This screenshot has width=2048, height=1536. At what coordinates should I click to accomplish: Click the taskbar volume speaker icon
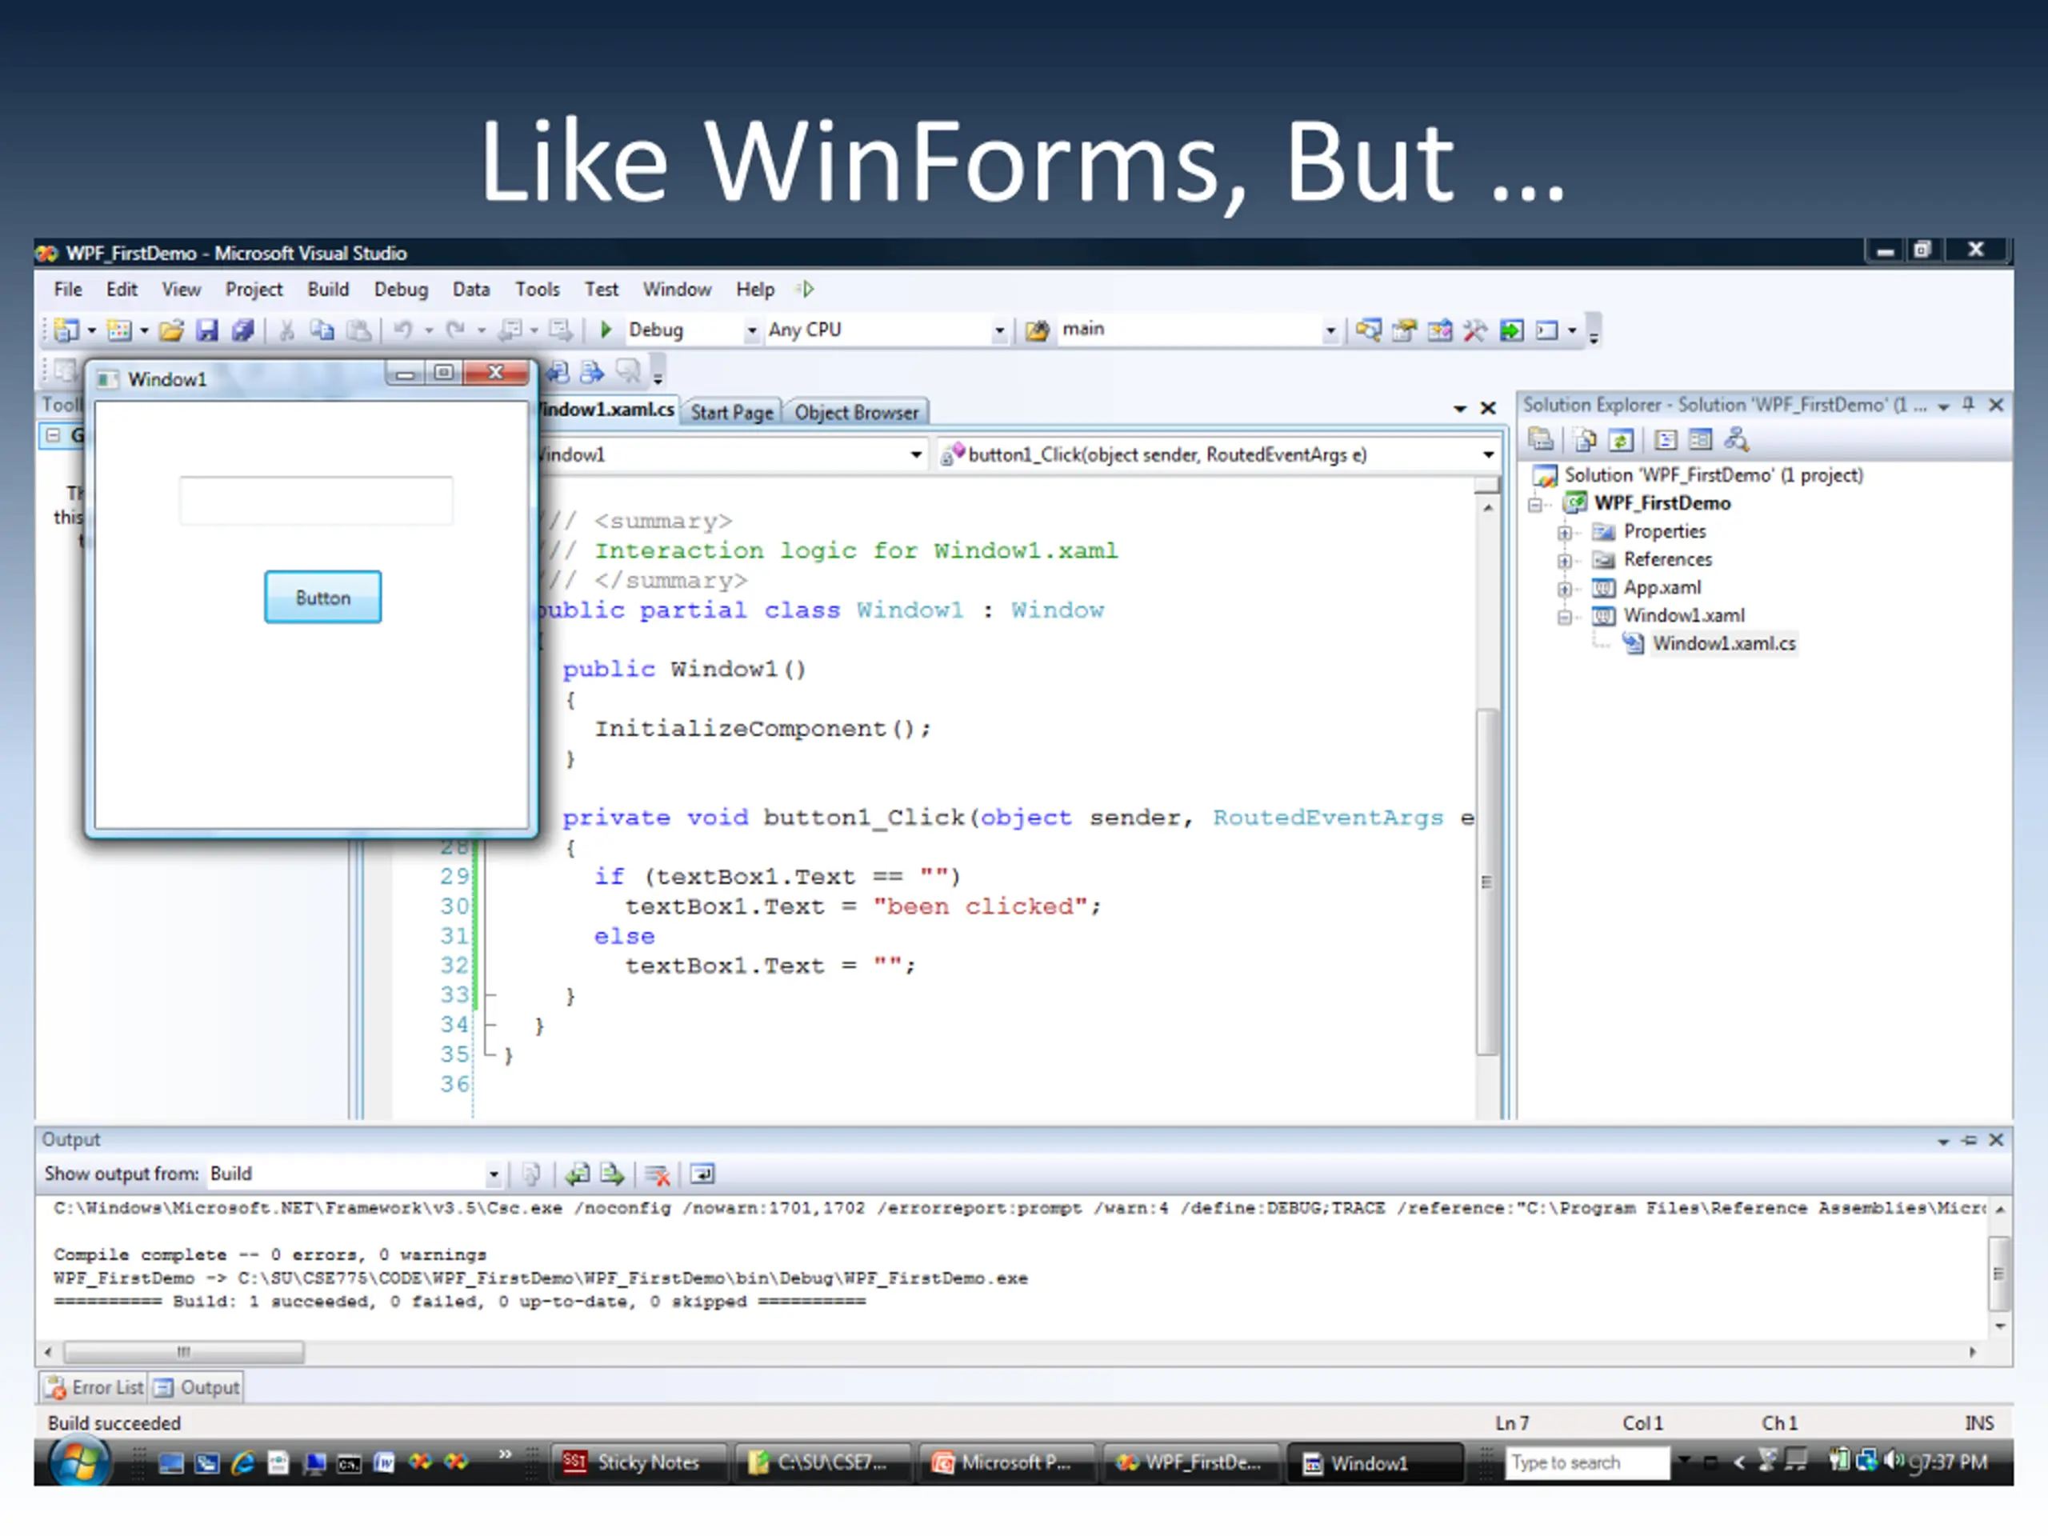coord(1894,1461)
